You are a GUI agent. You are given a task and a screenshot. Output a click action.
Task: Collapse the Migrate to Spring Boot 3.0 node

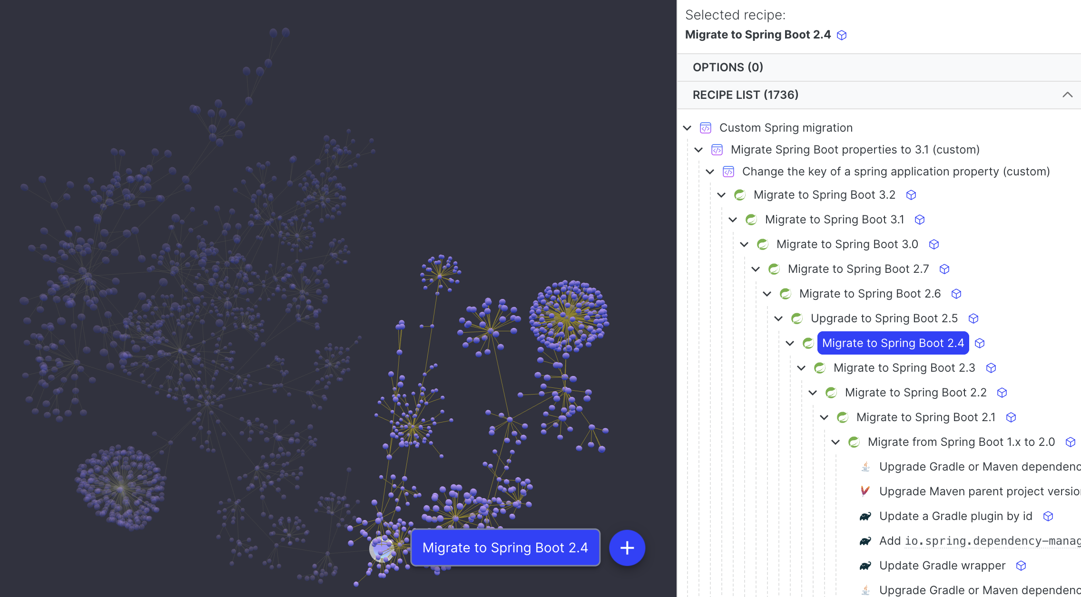[x=744, y=244]
